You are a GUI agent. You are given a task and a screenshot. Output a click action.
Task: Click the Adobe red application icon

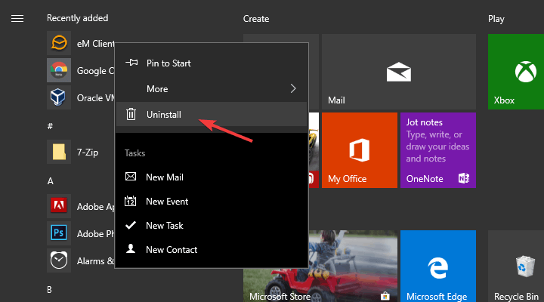pyautogui.click(x=59, y=206)
